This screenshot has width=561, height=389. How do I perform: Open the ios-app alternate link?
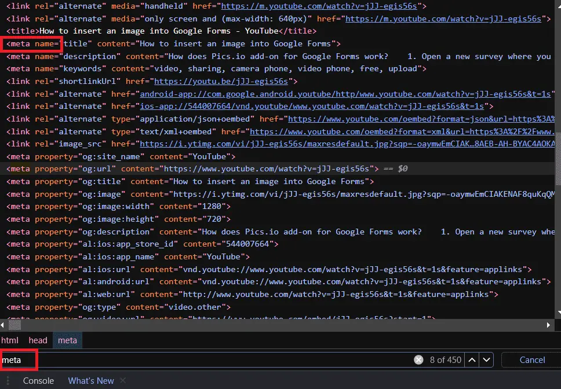pyautogui.click(x=312, y=107)
